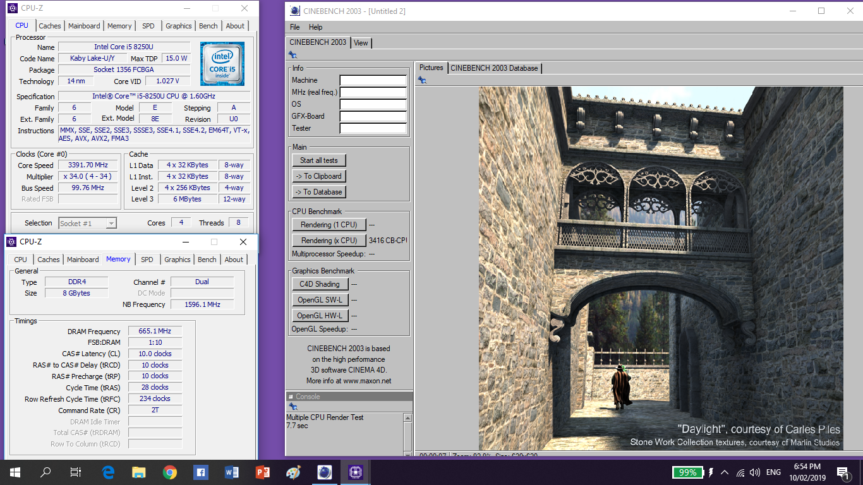Switch to CPU-Z in the taskbar
The image size is (863, 485).
point(356,472)
